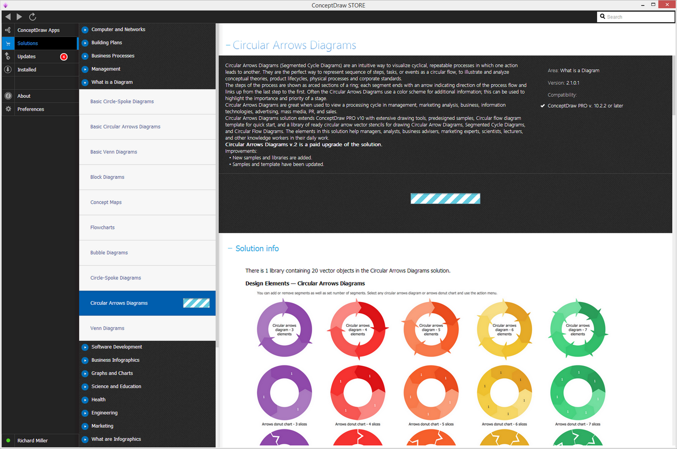This screenshot has width=677, height=449.
Task: Click the ConceptDraw STORE app logo icon
Action: [x=5, y=5]
